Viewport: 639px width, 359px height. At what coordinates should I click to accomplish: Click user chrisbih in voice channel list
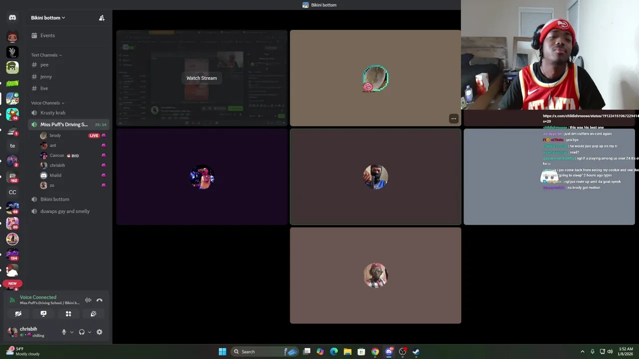click(x=57, y=166)
